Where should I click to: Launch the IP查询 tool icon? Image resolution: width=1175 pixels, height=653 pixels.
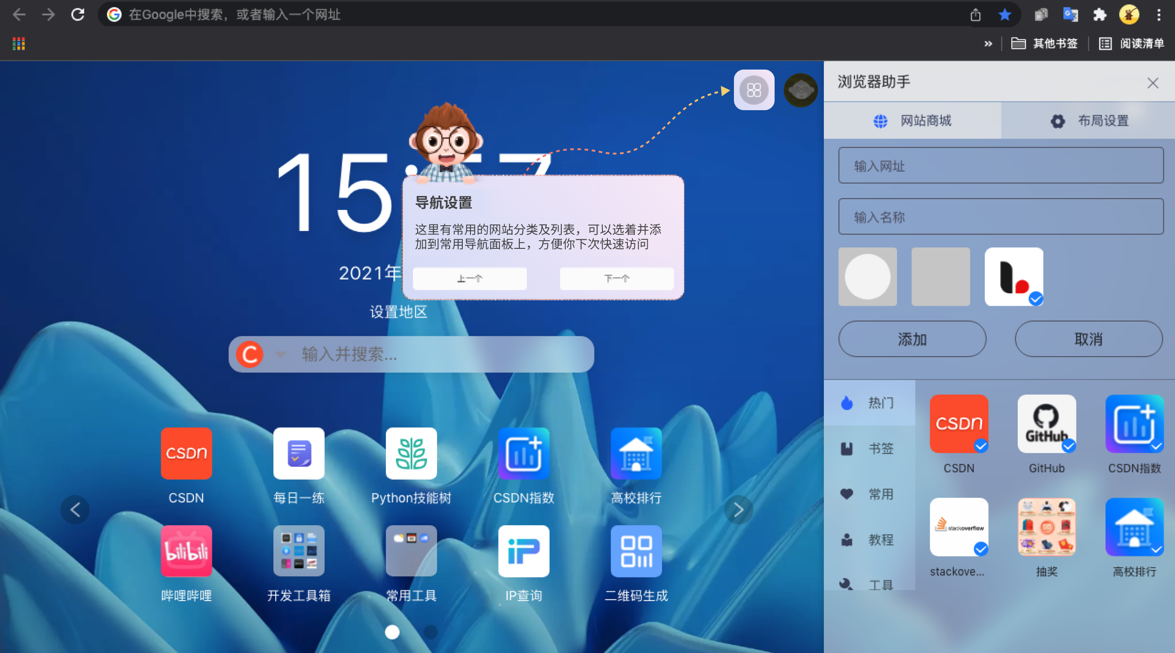(x=523, y=550)
